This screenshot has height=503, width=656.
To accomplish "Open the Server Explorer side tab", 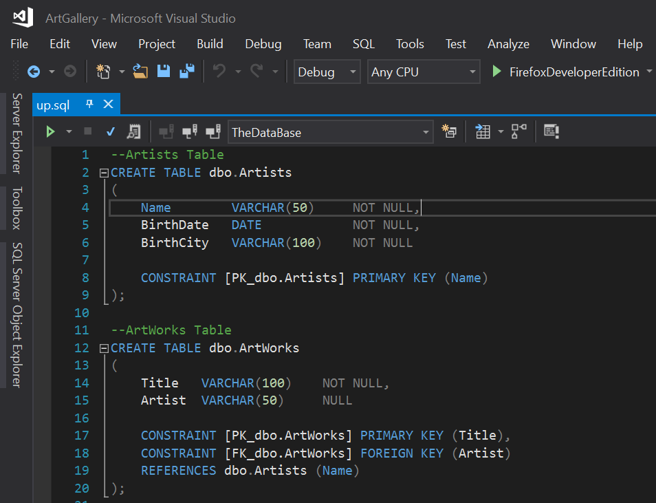I will [17, 133].
